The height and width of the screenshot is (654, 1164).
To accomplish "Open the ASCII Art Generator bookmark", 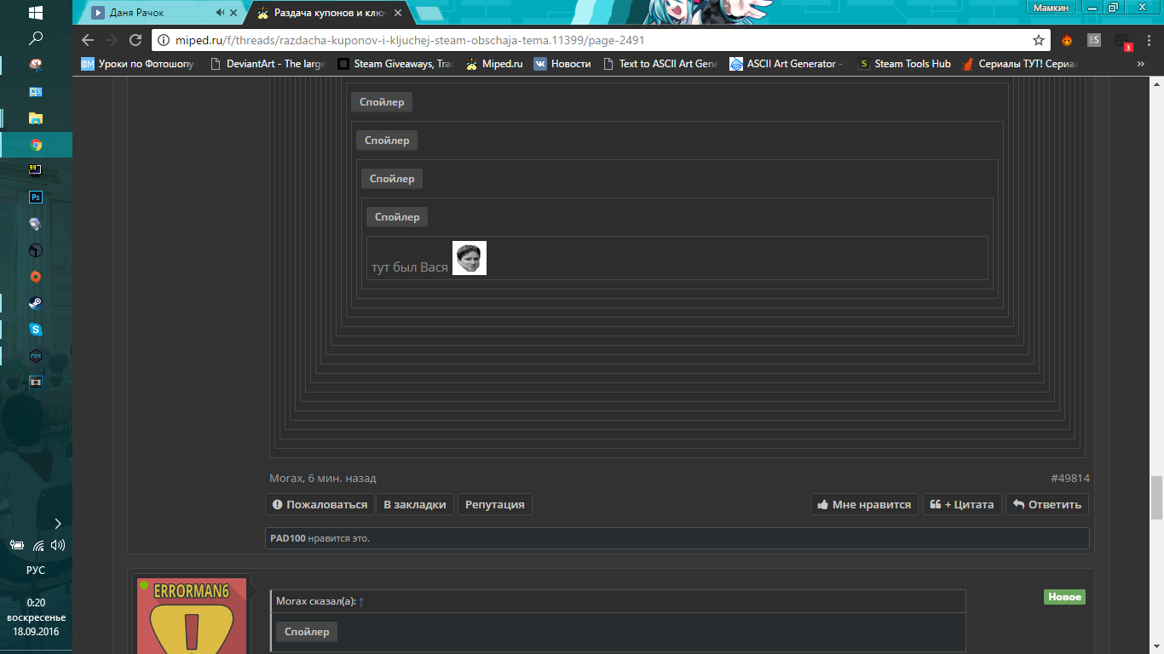I will click(787, 64).
